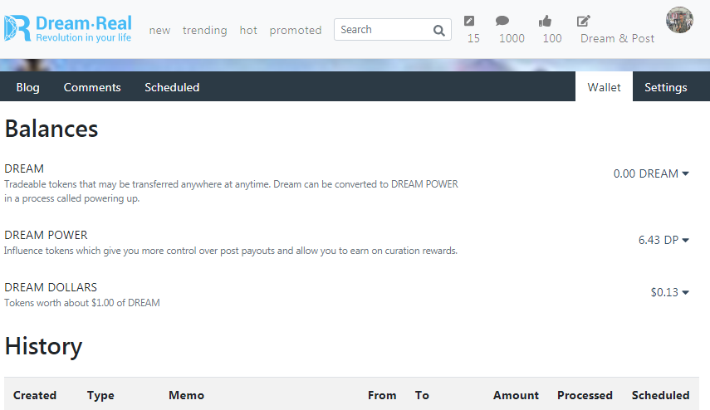The height and width of the screenshot is (410, 710).
Task: Expand the 0.00 DREAM balance dropdown
Action: 651,173
